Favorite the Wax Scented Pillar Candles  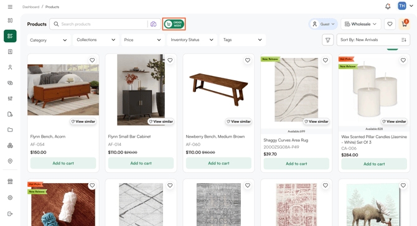[403, 60]
